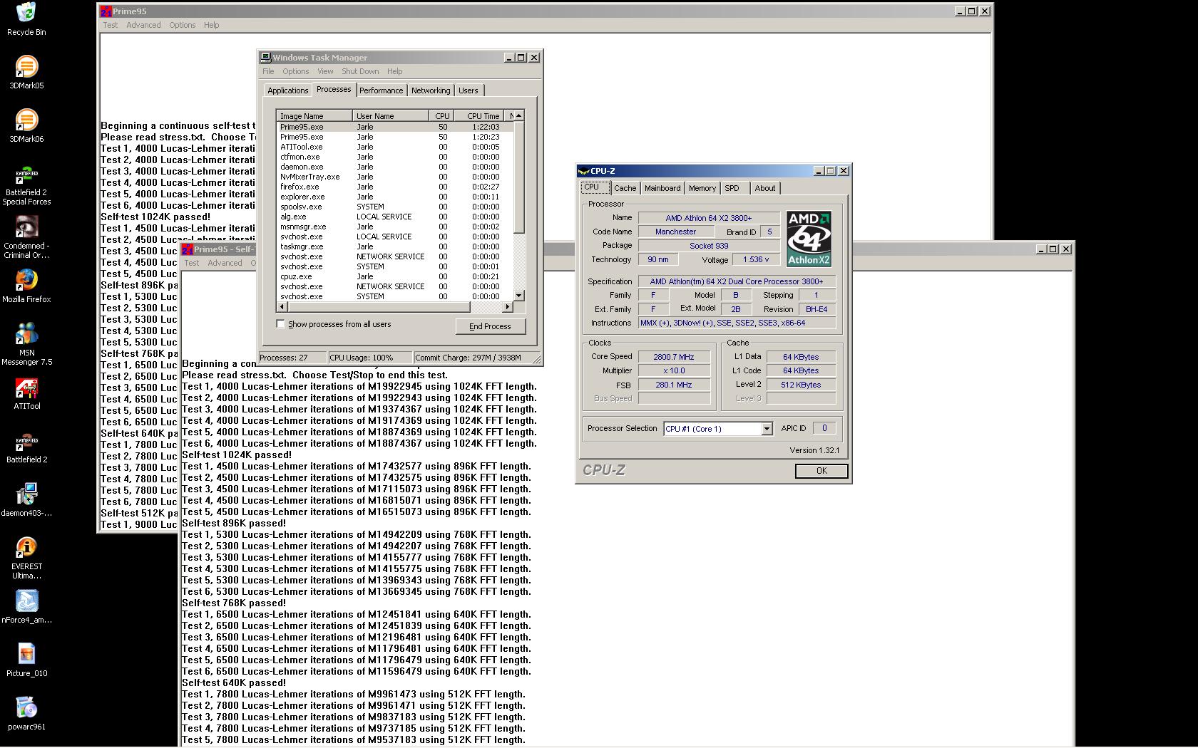This screenshot has height=748, width=1198.
Task: Select the Battlefield 2 desktop icon
Action: click(26, 446)
